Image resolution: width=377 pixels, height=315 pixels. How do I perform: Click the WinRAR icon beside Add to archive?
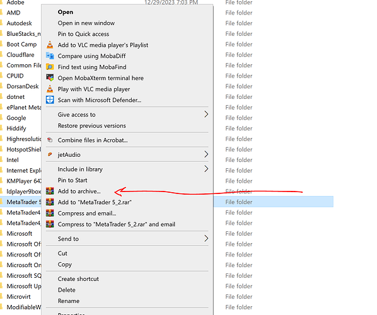click(x=50, y=192)
